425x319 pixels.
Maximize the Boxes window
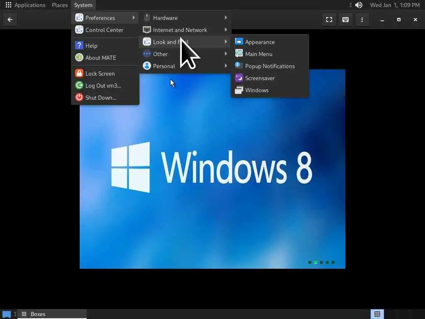[x=399, y=20]
